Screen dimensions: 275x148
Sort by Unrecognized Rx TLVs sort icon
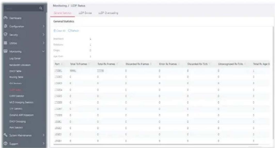pyautogui.click(x=245, y=64)
